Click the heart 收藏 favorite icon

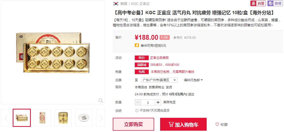tap(217, 125)
